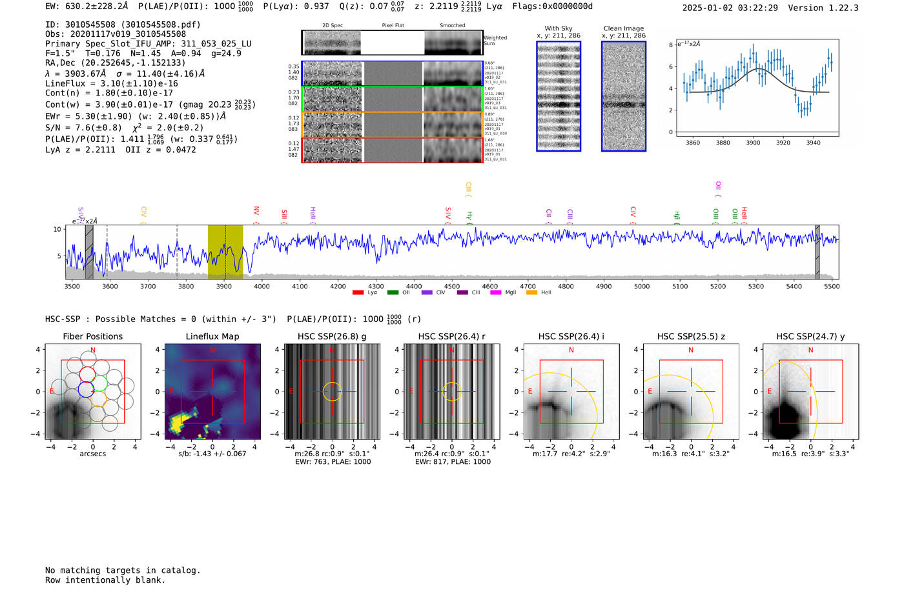Select the red-bordered fiber spectrum row
904x615 pixels.
(x=392, y=150)
